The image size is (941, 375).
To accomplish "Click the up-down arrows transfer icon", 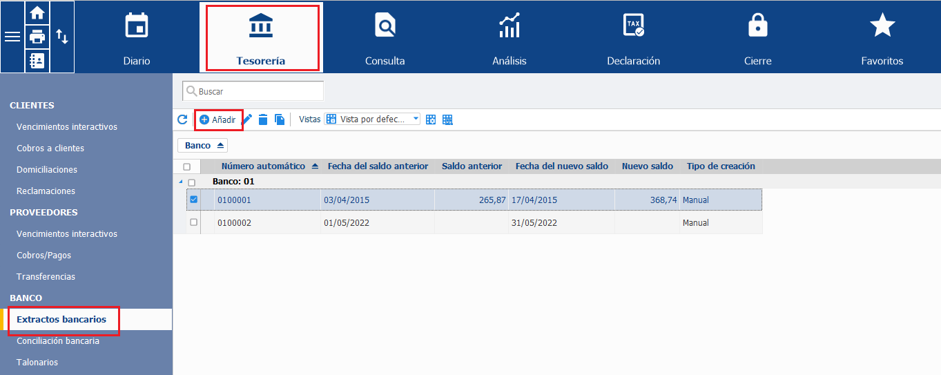I will (x=62, y=37).
